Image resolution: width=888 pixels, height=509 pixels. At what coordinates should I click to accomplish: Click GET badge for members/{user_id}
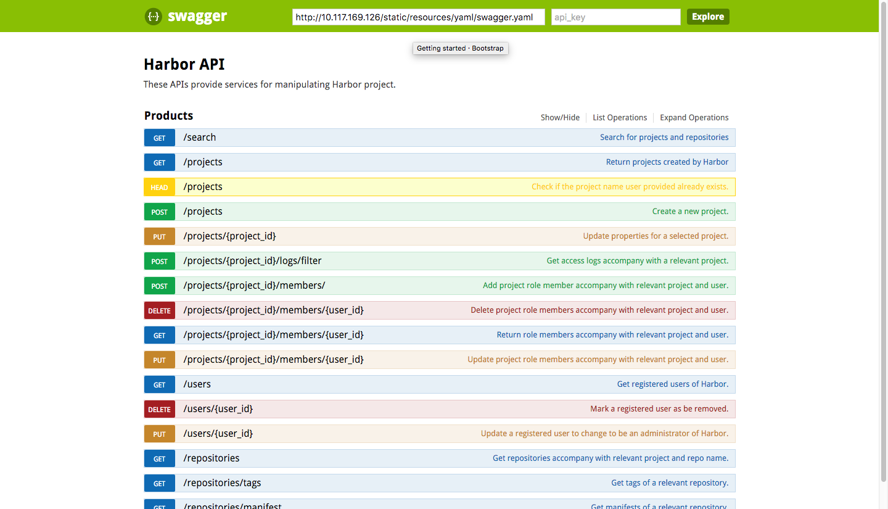[160, 335]
